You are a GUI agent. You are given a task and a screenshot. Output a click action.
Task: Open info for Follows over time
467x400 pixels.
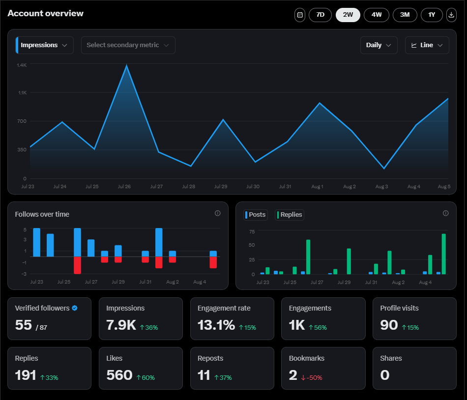218,213
